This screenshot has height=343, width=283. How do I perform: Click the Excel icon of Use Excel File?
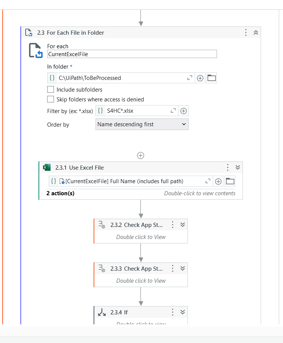click(x=47, y=168)
